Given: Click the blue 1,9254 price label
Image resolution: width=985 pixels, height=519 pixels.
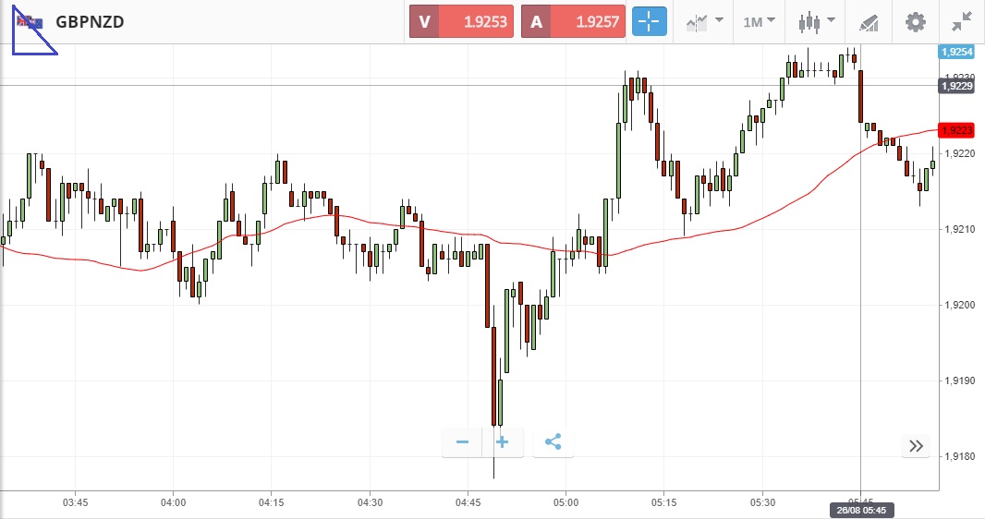Looking at the screenshot, I should (955, 53).
